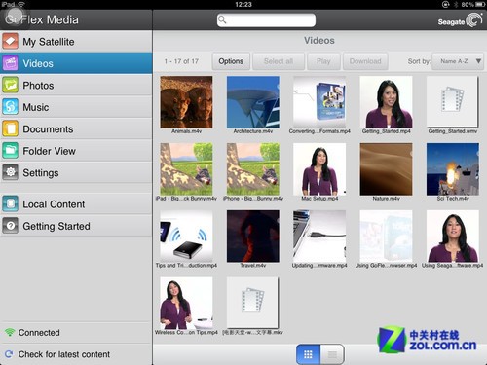Click the Download button
This screenshot has height=365, width=487.
[x=365, y=61]
